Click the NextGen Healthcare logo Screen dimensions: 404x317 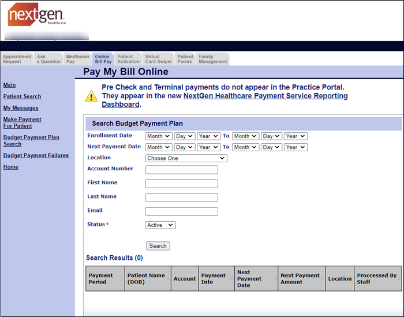(x=36, y=14)
